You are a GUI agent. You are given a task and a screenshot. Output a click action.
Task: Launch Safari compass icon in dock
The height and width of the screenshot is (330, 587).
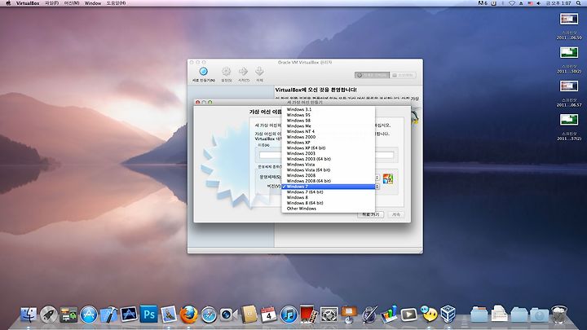(209, 315)
